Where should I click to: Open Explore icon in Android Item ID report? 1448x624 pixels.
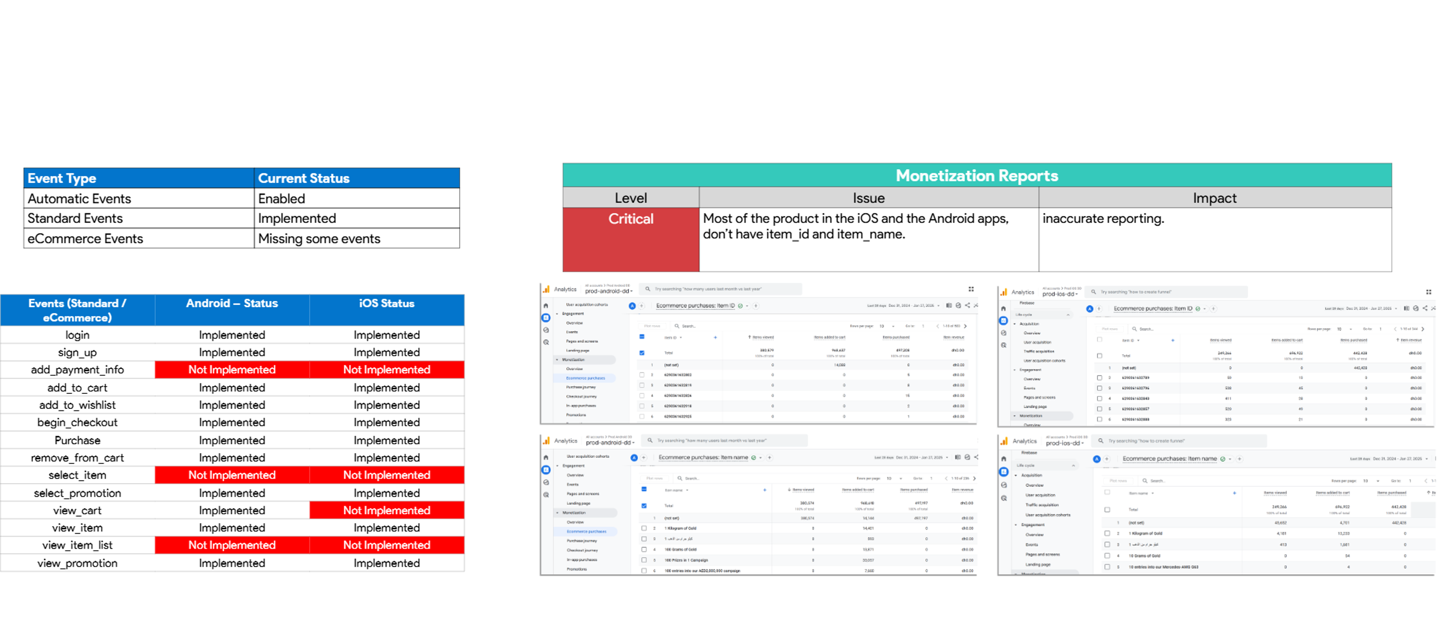pyautogui.click(x=545, y=330)
